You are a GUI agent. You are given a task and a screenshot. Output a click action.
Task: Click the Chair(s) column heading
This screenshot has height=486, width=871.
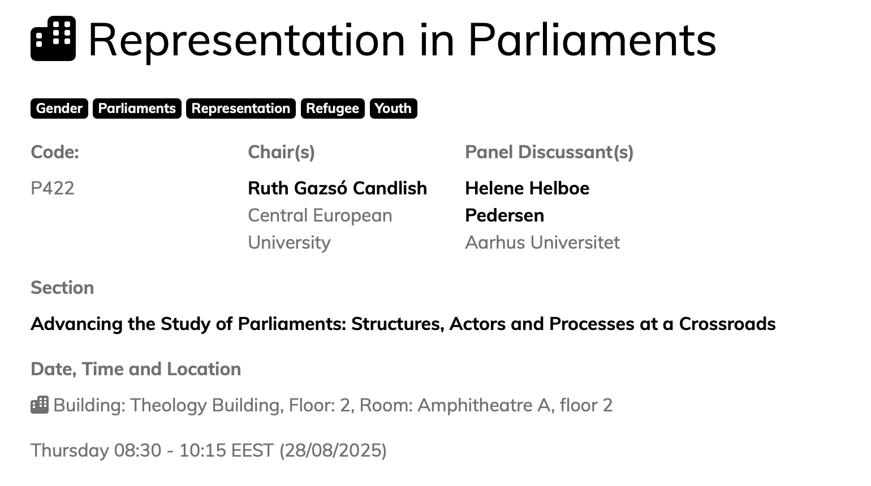pyautogui.click(x=281, y=152)
